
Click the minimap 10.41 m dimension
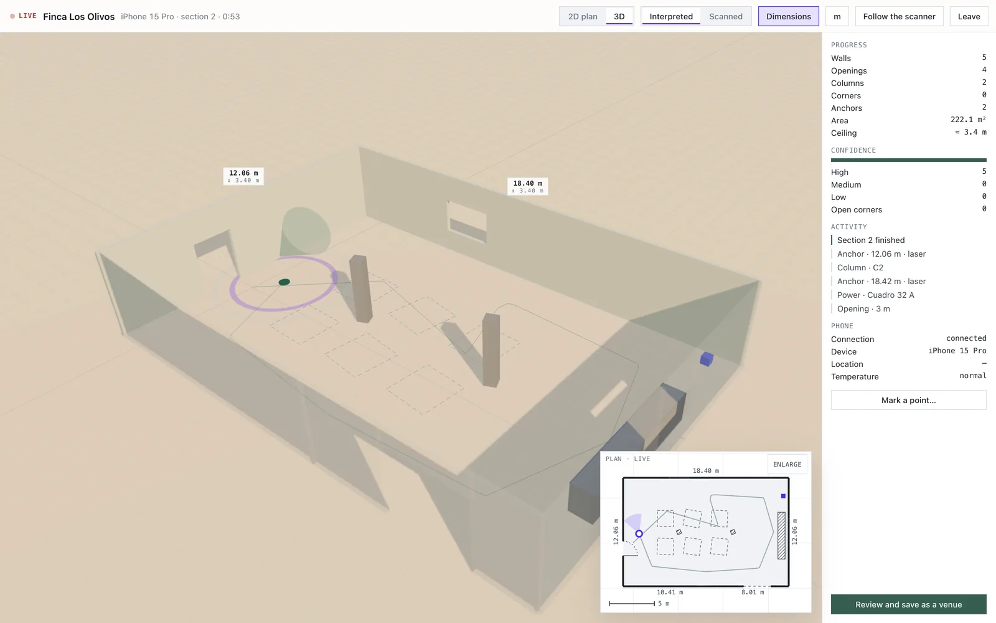(670, 592)
